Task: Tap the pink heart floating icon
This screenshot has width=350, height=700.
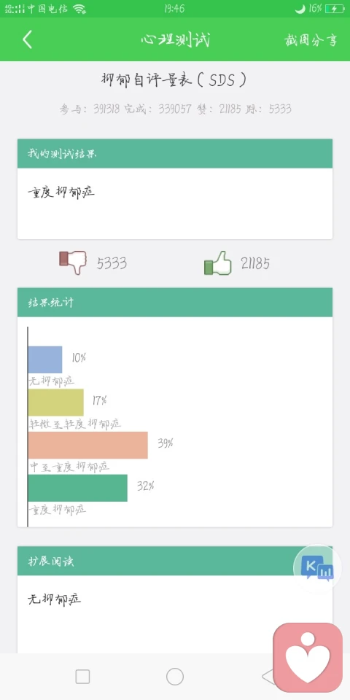Action: 308,658
